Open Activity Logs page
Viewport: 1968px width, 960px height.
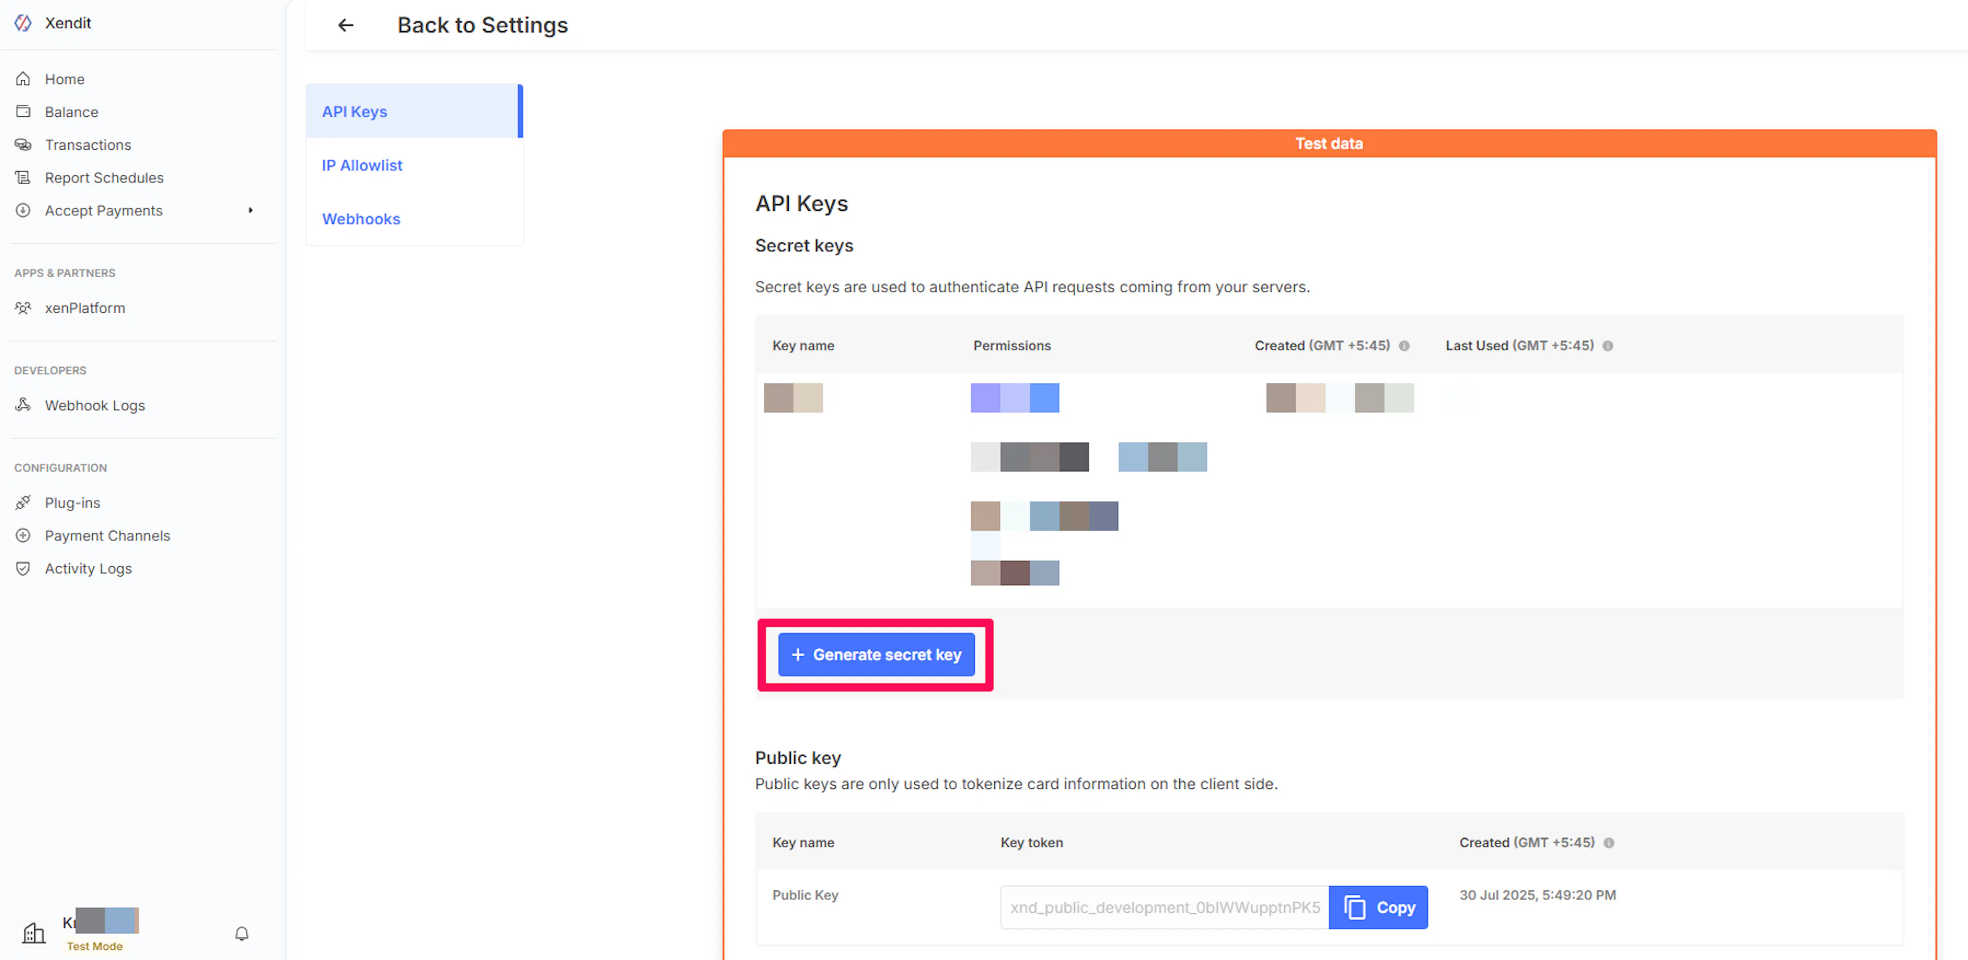pyautogui.click(x=88, y=568)
